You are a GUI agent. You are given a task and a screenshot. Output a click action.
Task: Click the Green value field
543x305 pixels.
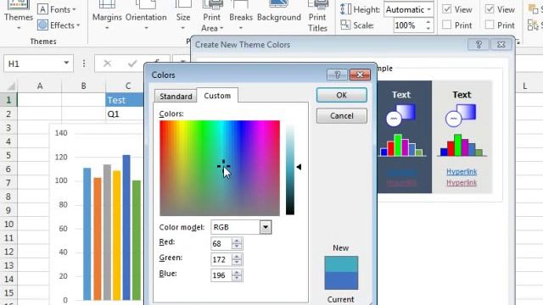point(221,260)
